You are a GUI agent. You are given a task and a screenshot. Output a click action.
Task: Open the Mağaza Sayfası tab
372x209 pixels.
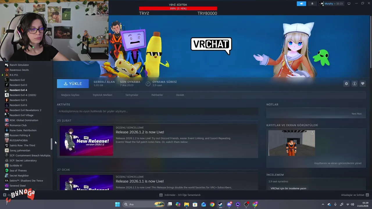[x=70, y=95]
